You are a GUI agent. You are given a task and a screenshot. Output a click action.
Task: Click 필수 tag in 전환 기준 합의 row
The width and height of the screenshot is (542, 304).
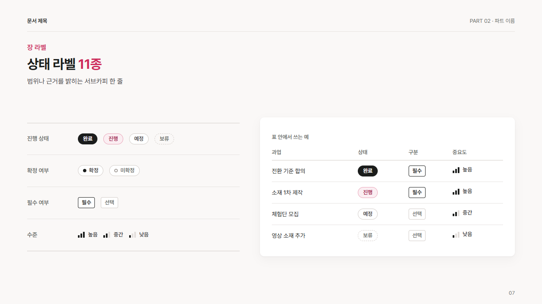417,171
